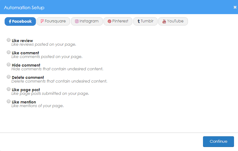Switch to the YouTube tab
The image size is (238, 151).
pyautogui.click(x=173, y=21)
